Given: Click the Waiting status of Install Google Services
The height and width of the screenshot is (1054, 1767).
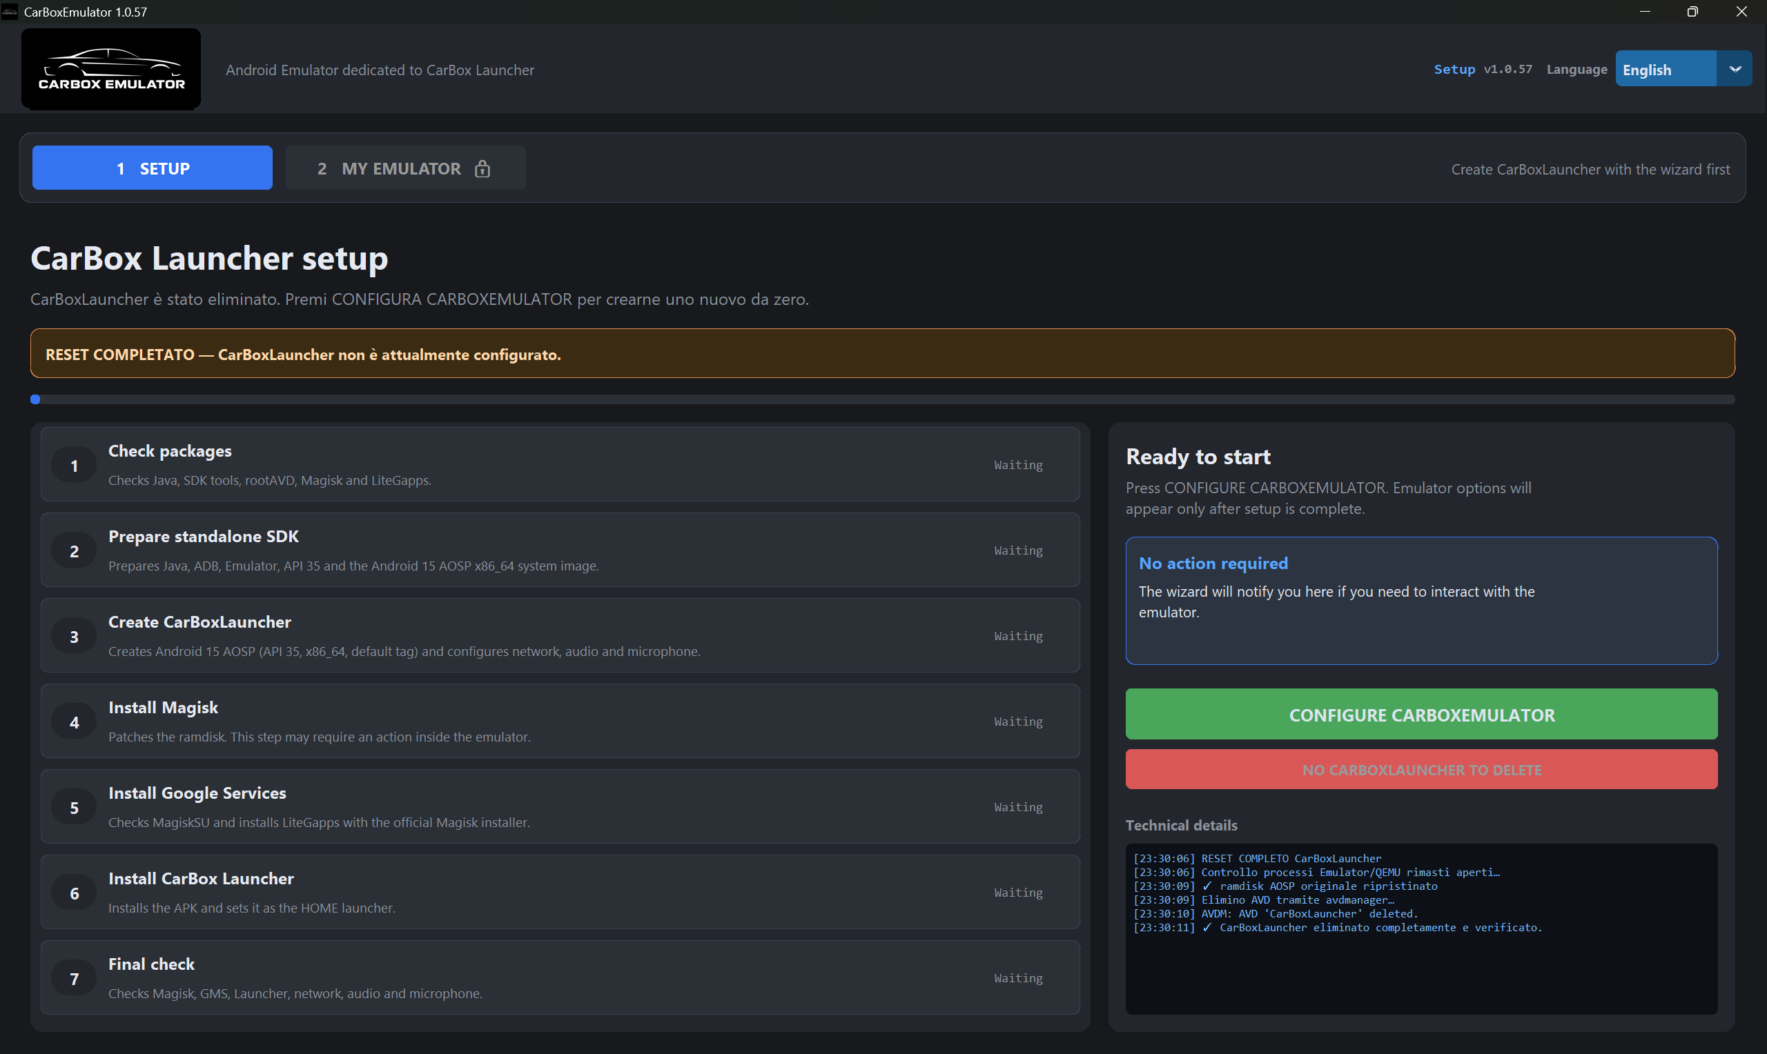Looking at the screenshot, I should [x=1018, y=808].
